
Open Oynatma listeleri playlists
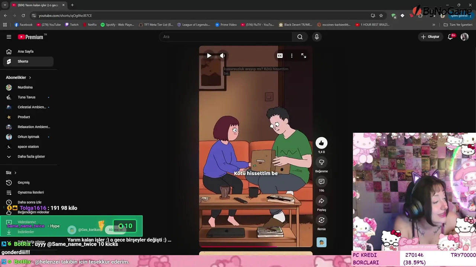(28, 192)
